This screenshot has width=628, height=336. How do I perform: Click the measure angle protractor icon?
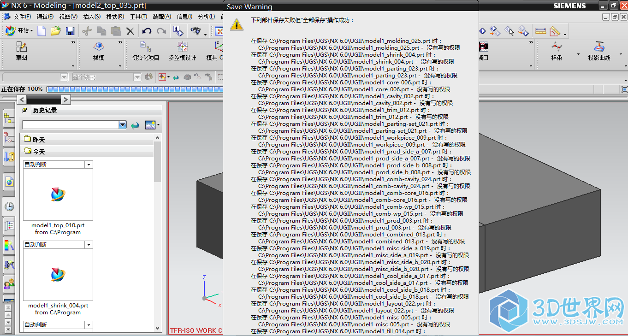click(x=555, y=31)
